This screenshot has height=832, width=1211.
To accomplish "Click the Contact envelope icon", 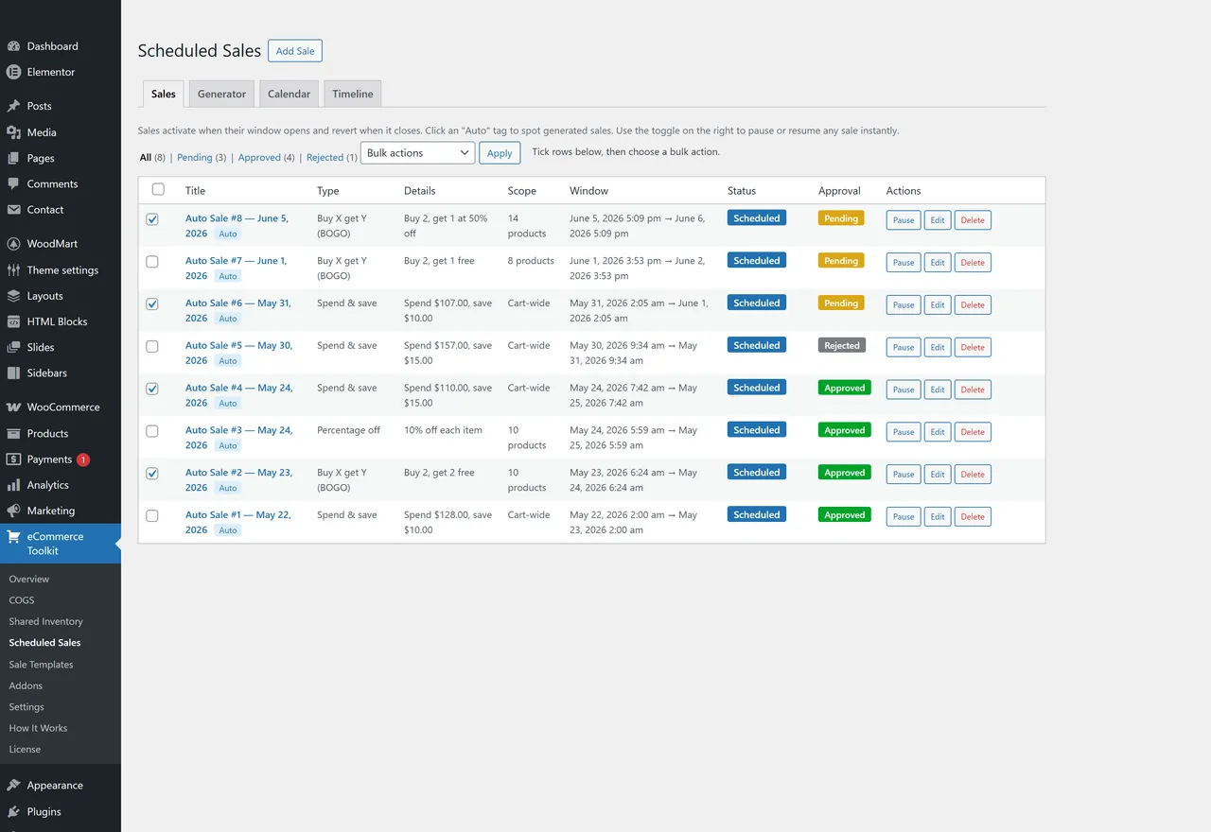I will click(13, 210).
